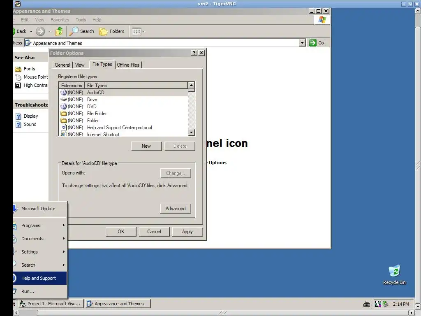Select the DVD file type row
Viewport: 421px width, 316px height.
123,107
